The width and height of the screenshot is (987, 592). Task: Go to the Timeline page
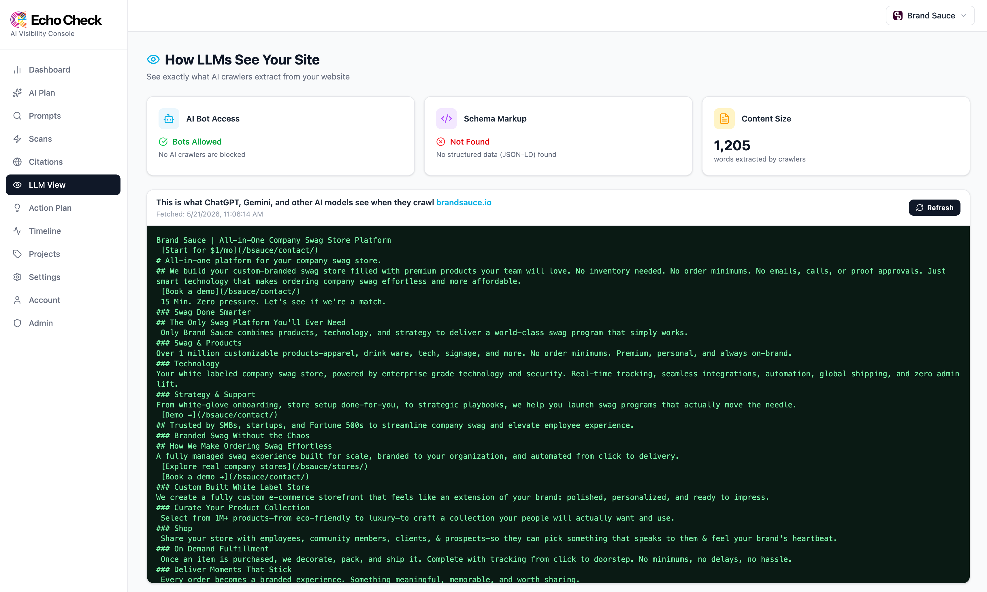[63, 231]
